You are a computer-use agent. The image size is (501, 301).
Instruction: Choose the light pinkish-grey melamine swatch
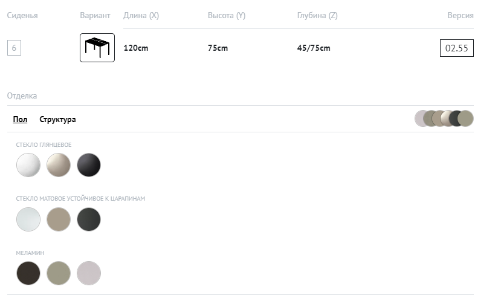[89, 273]
